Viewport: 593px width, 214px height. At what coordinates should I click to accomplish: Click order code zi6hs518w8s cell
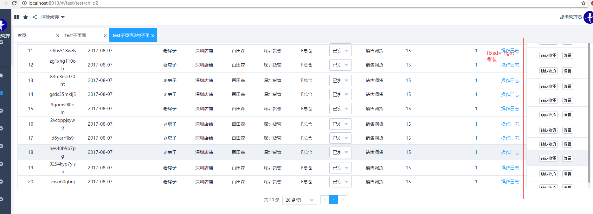(63, 51)
